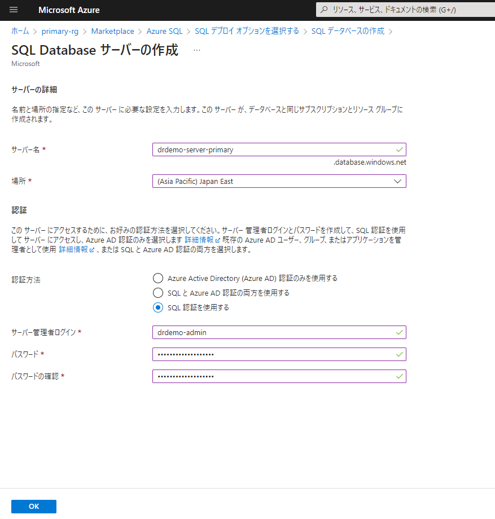The image size is (495, 519).
Task: Click the location dropdown chevron arrow
Action: pos(398,182)
